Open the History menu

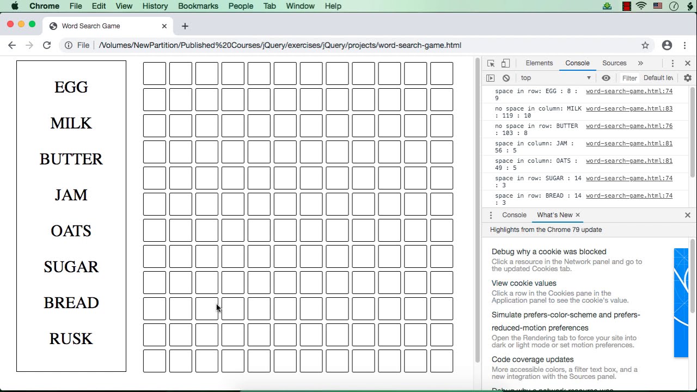click(x=155, y=6)
